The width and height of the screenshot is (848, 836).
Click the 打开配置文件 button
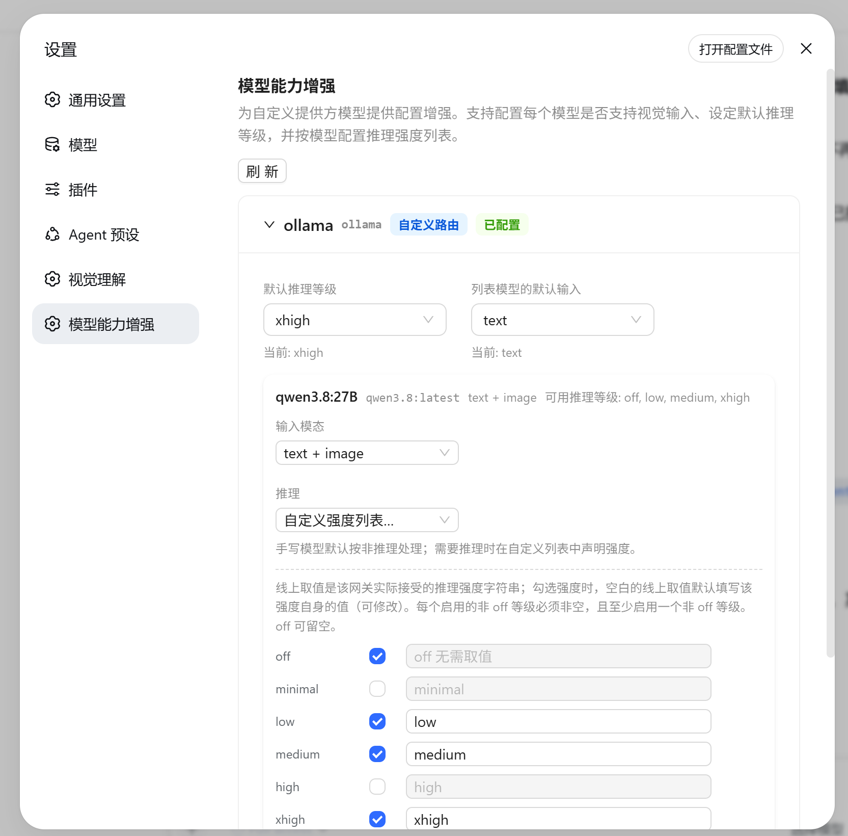coord(736,49)
